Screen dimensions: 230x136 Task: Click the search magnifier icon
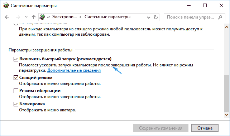[220, 17]
